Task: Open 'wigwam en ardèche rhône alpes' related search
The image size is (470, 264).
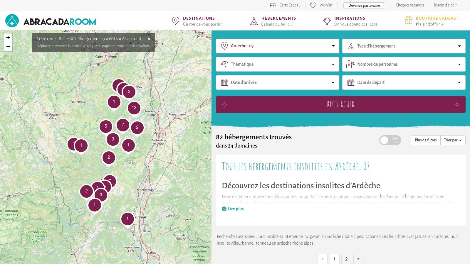Action: 334,236
